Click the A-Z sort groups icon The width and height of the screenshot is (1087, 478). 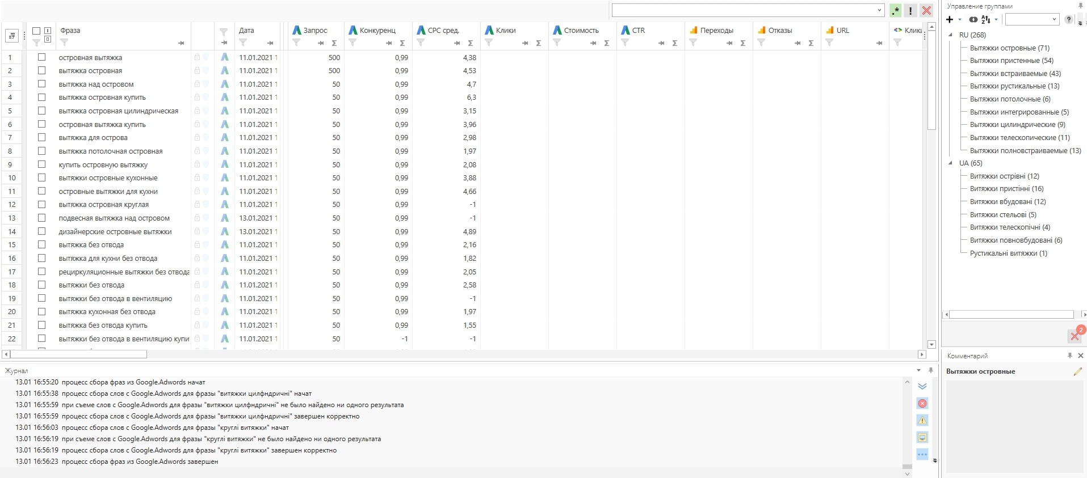(x=986, y=20)
